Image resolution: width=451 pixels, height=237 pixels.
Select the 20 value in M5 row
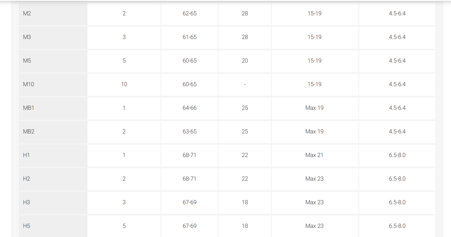click(x=245, y=61)
